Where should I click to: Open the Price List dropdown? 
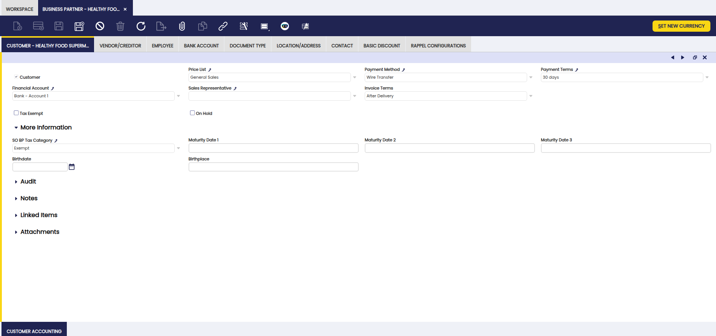pyautogui.click(x=354, y=77)
